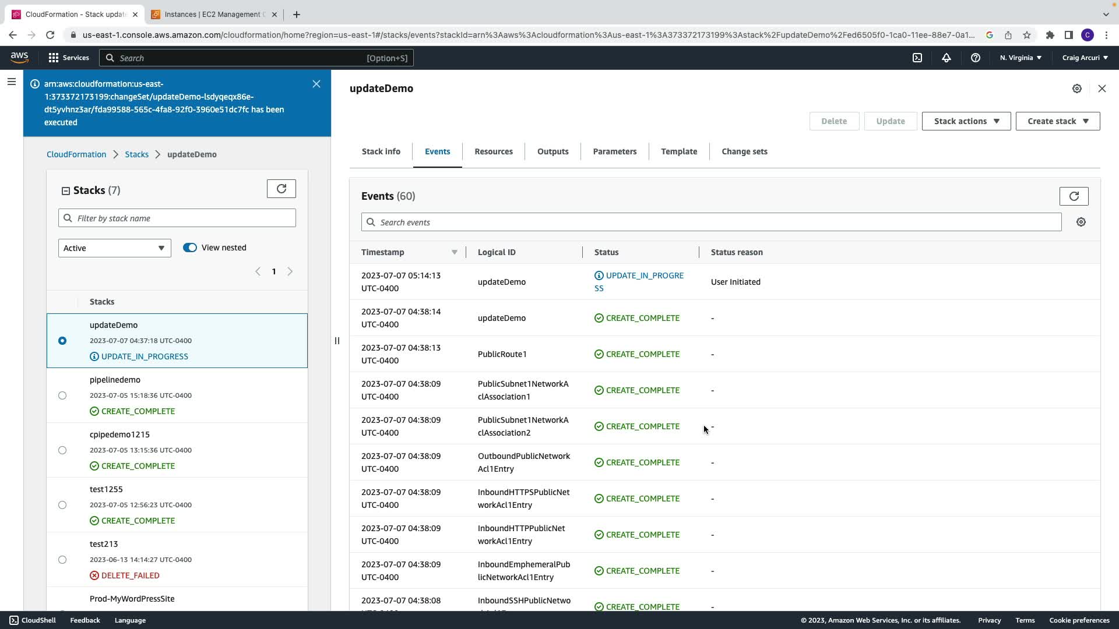Expand the Stack actions dropdown

[966, 121]
